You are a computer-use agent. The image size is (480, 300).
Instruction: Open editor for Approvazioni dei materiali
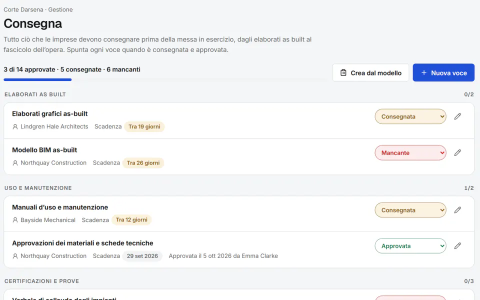coord(457,246)
